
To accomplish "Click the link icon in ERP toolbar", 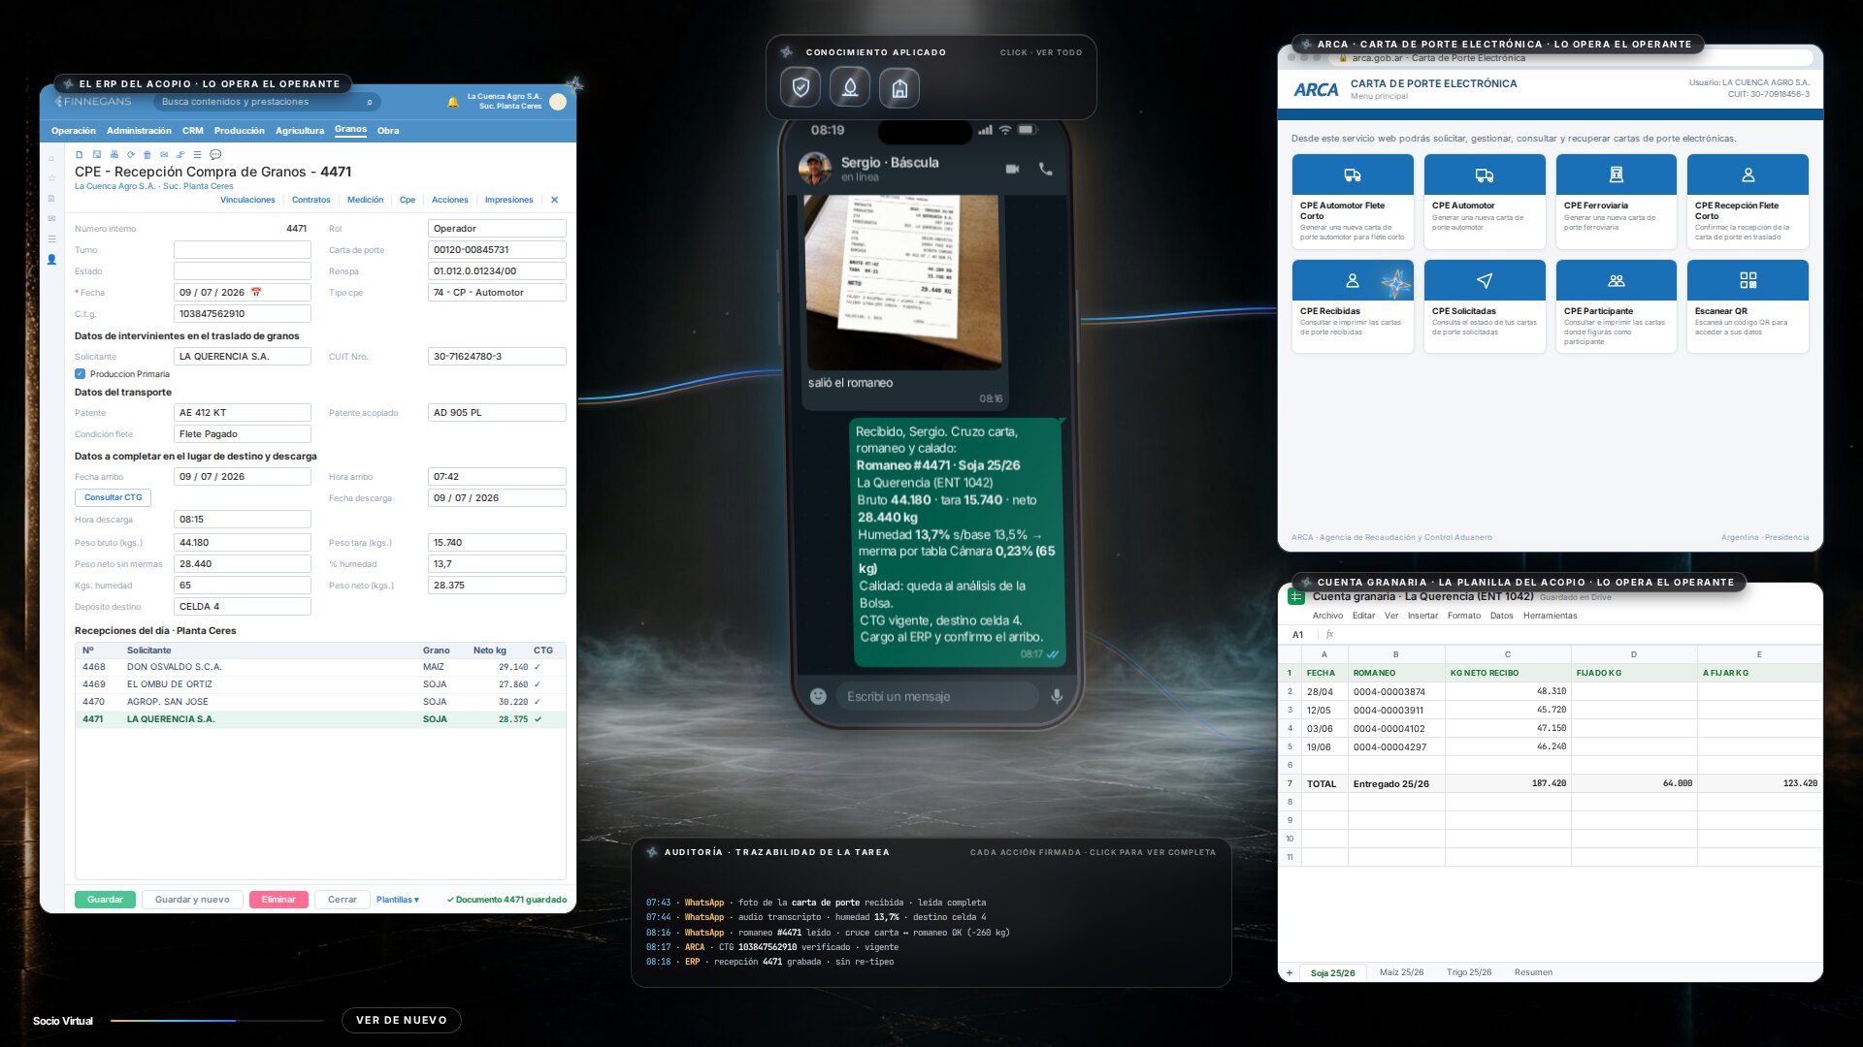I will point(180,154).
